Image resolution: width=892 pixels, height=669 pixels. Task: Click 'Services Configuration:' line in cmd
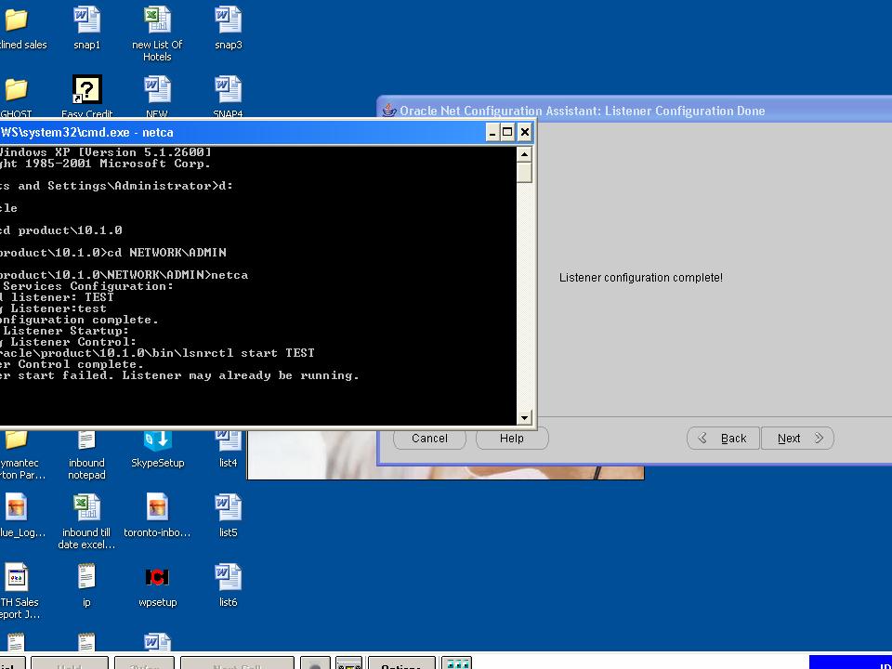[x=86, y=286]
